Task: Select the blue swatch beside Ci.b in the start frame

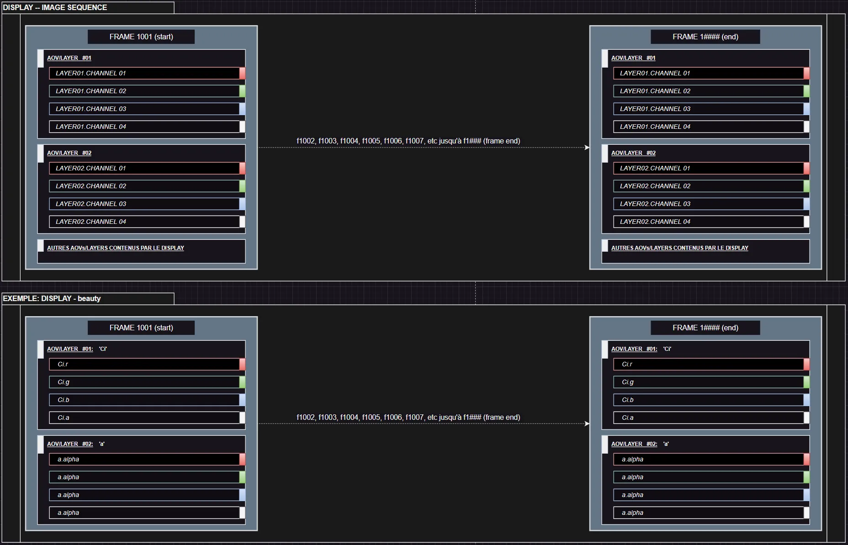Action: click(x=242, y=400)
